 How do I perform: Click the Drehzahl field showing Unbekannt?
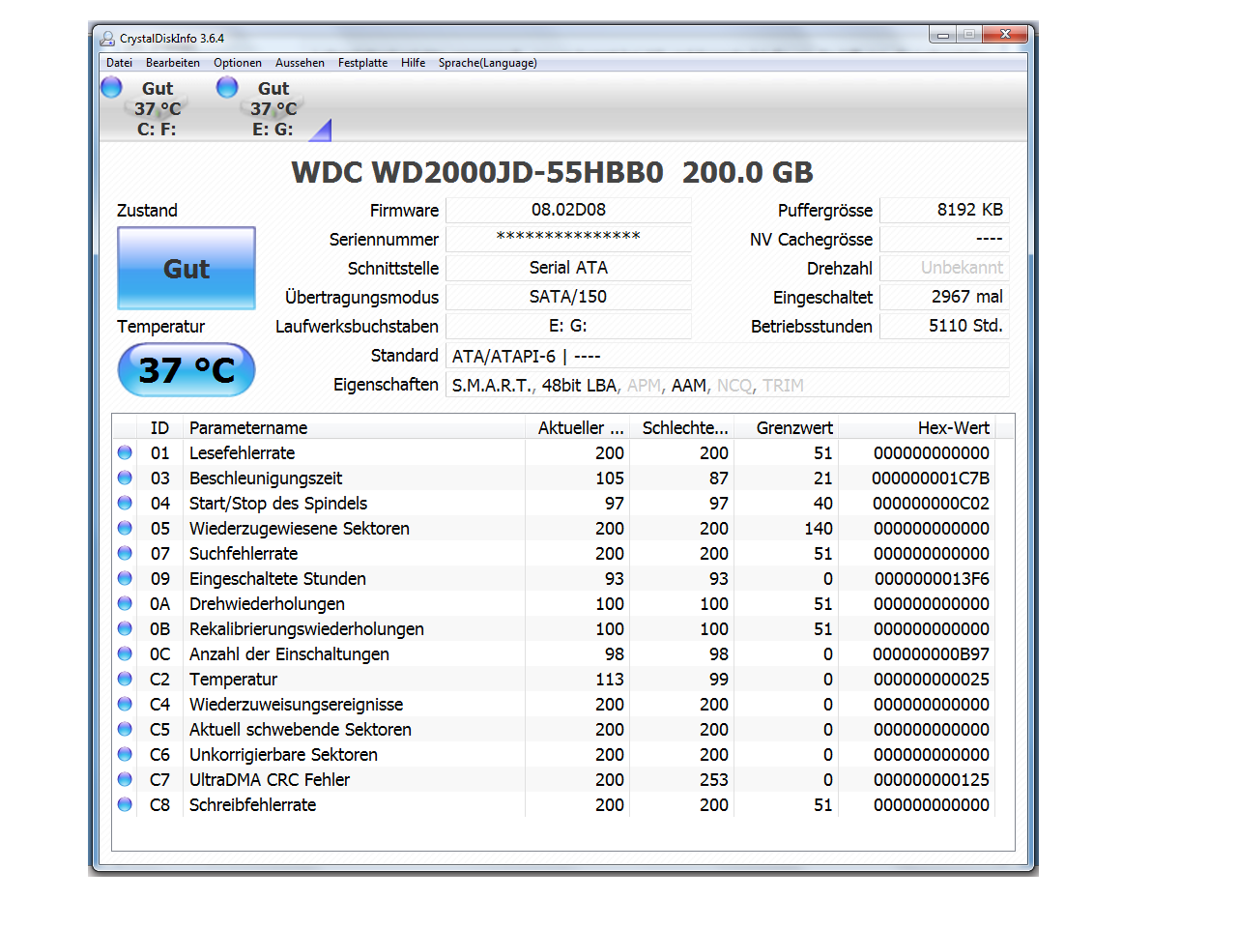pos(945,268)
